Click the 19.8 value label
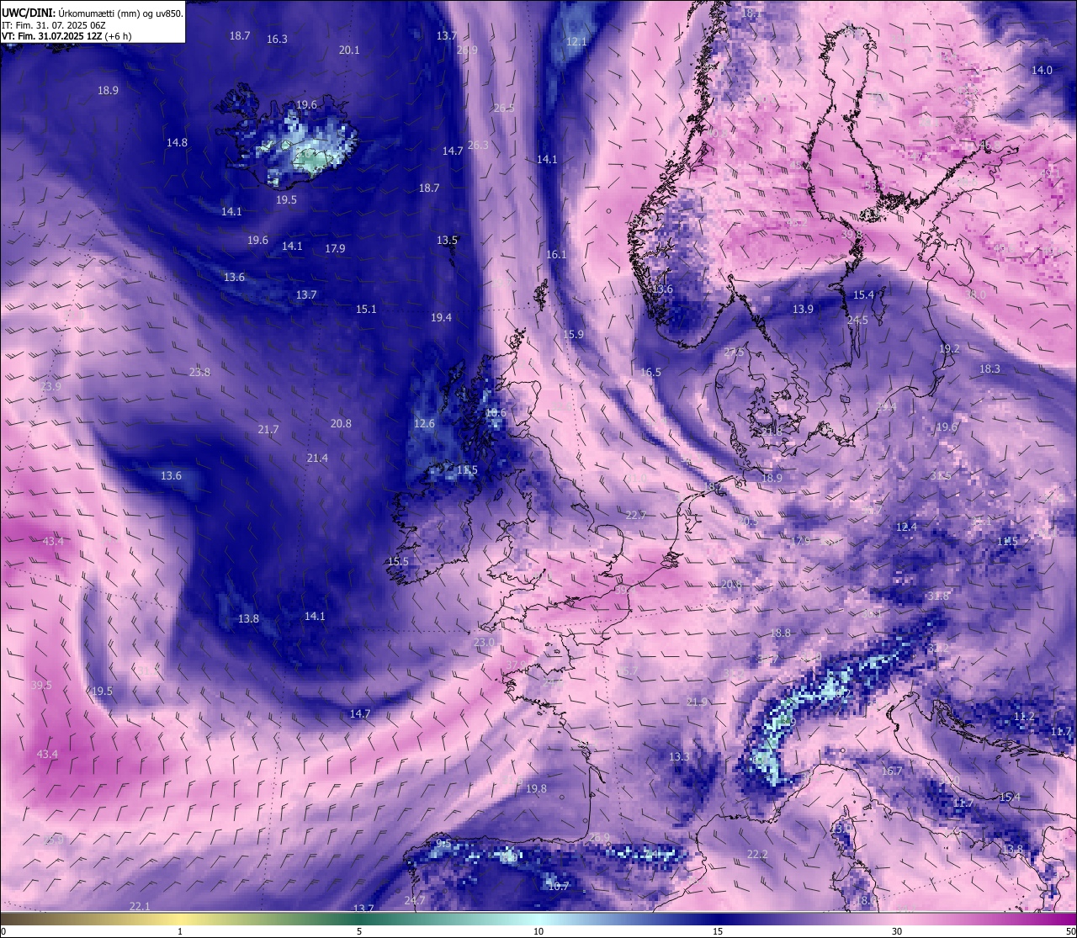The width and height of the screenshot is (1077, 938). (536, 789)
